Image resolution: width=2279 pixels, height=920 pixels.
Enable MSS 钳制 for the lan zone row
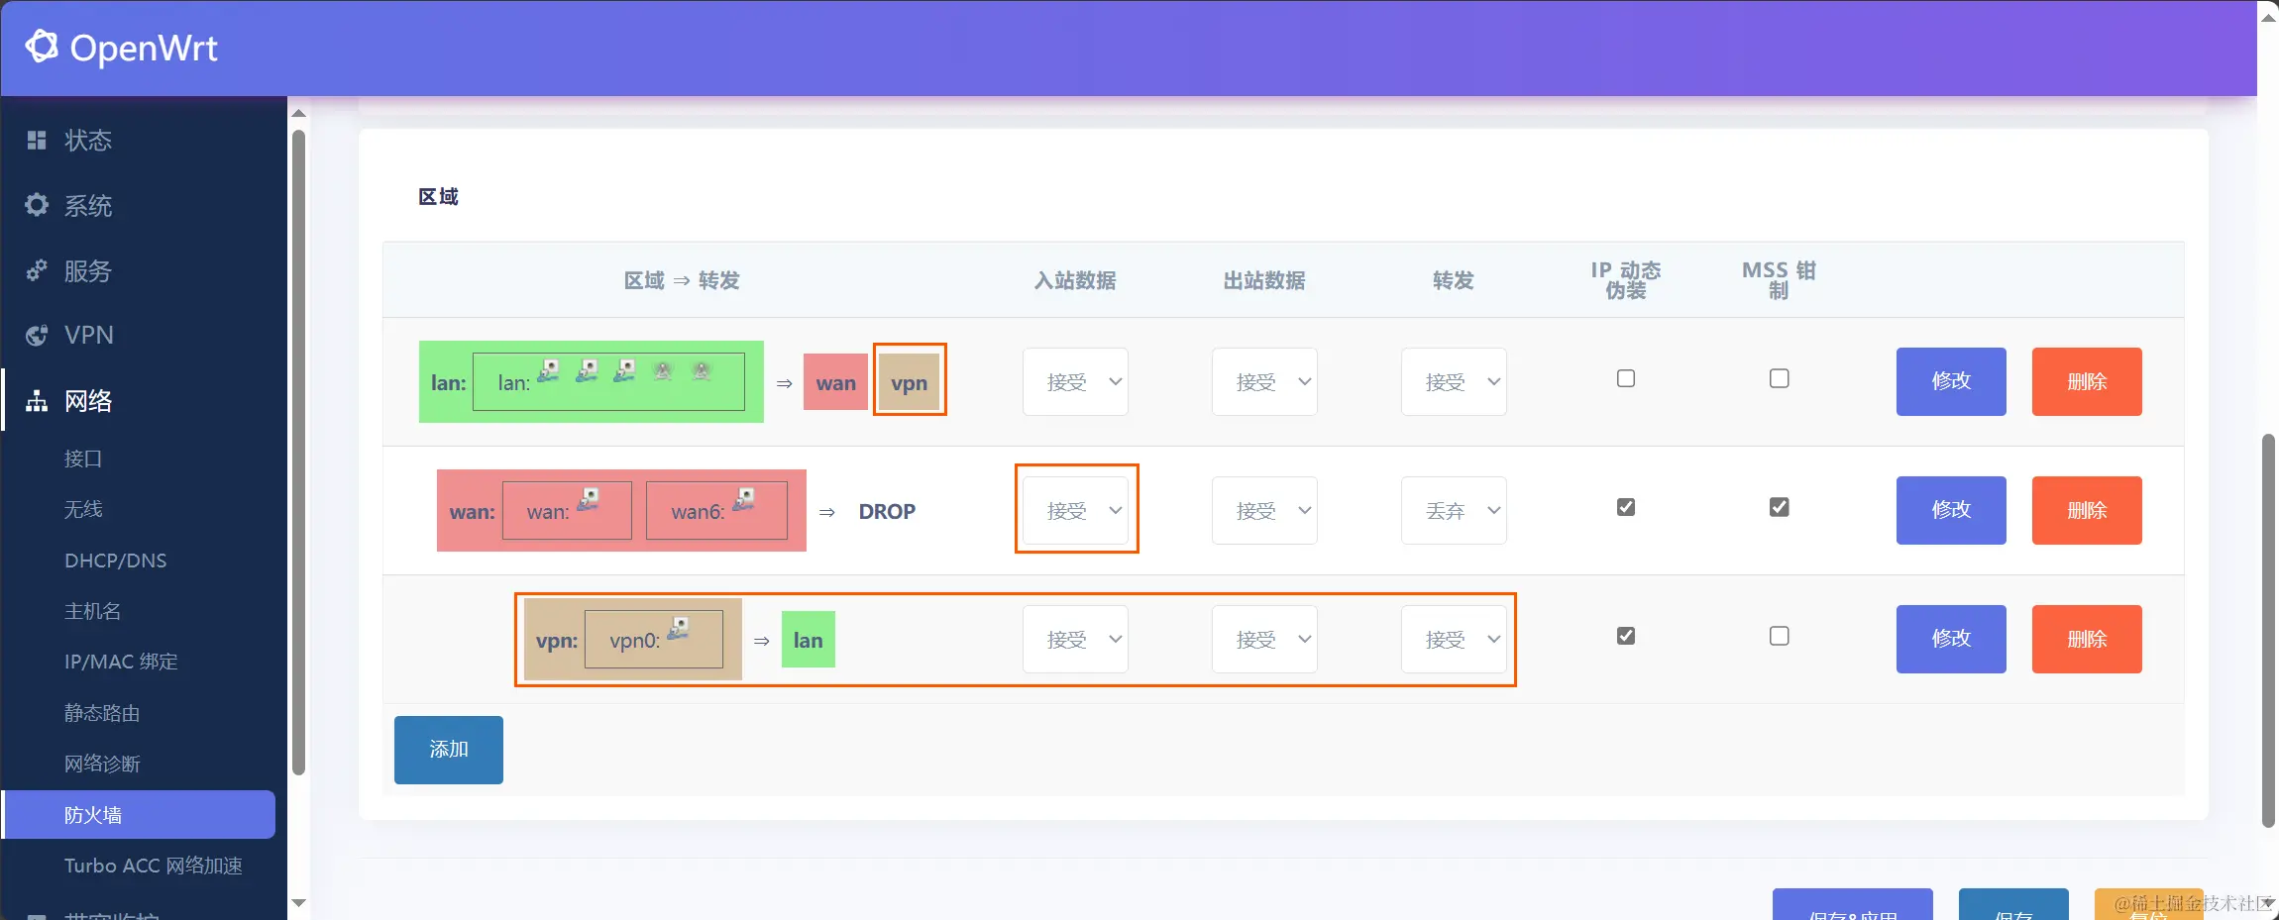tap(1779, 378)
